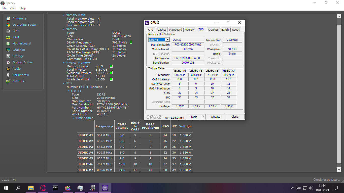Viewport: 344px width, 193px height.
Task: Collapse the Timing table node
Action: (x=74, y=118)
